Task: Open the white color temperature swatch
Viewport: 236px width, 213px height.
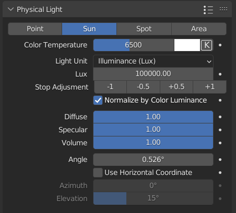Action: (187, 45)
